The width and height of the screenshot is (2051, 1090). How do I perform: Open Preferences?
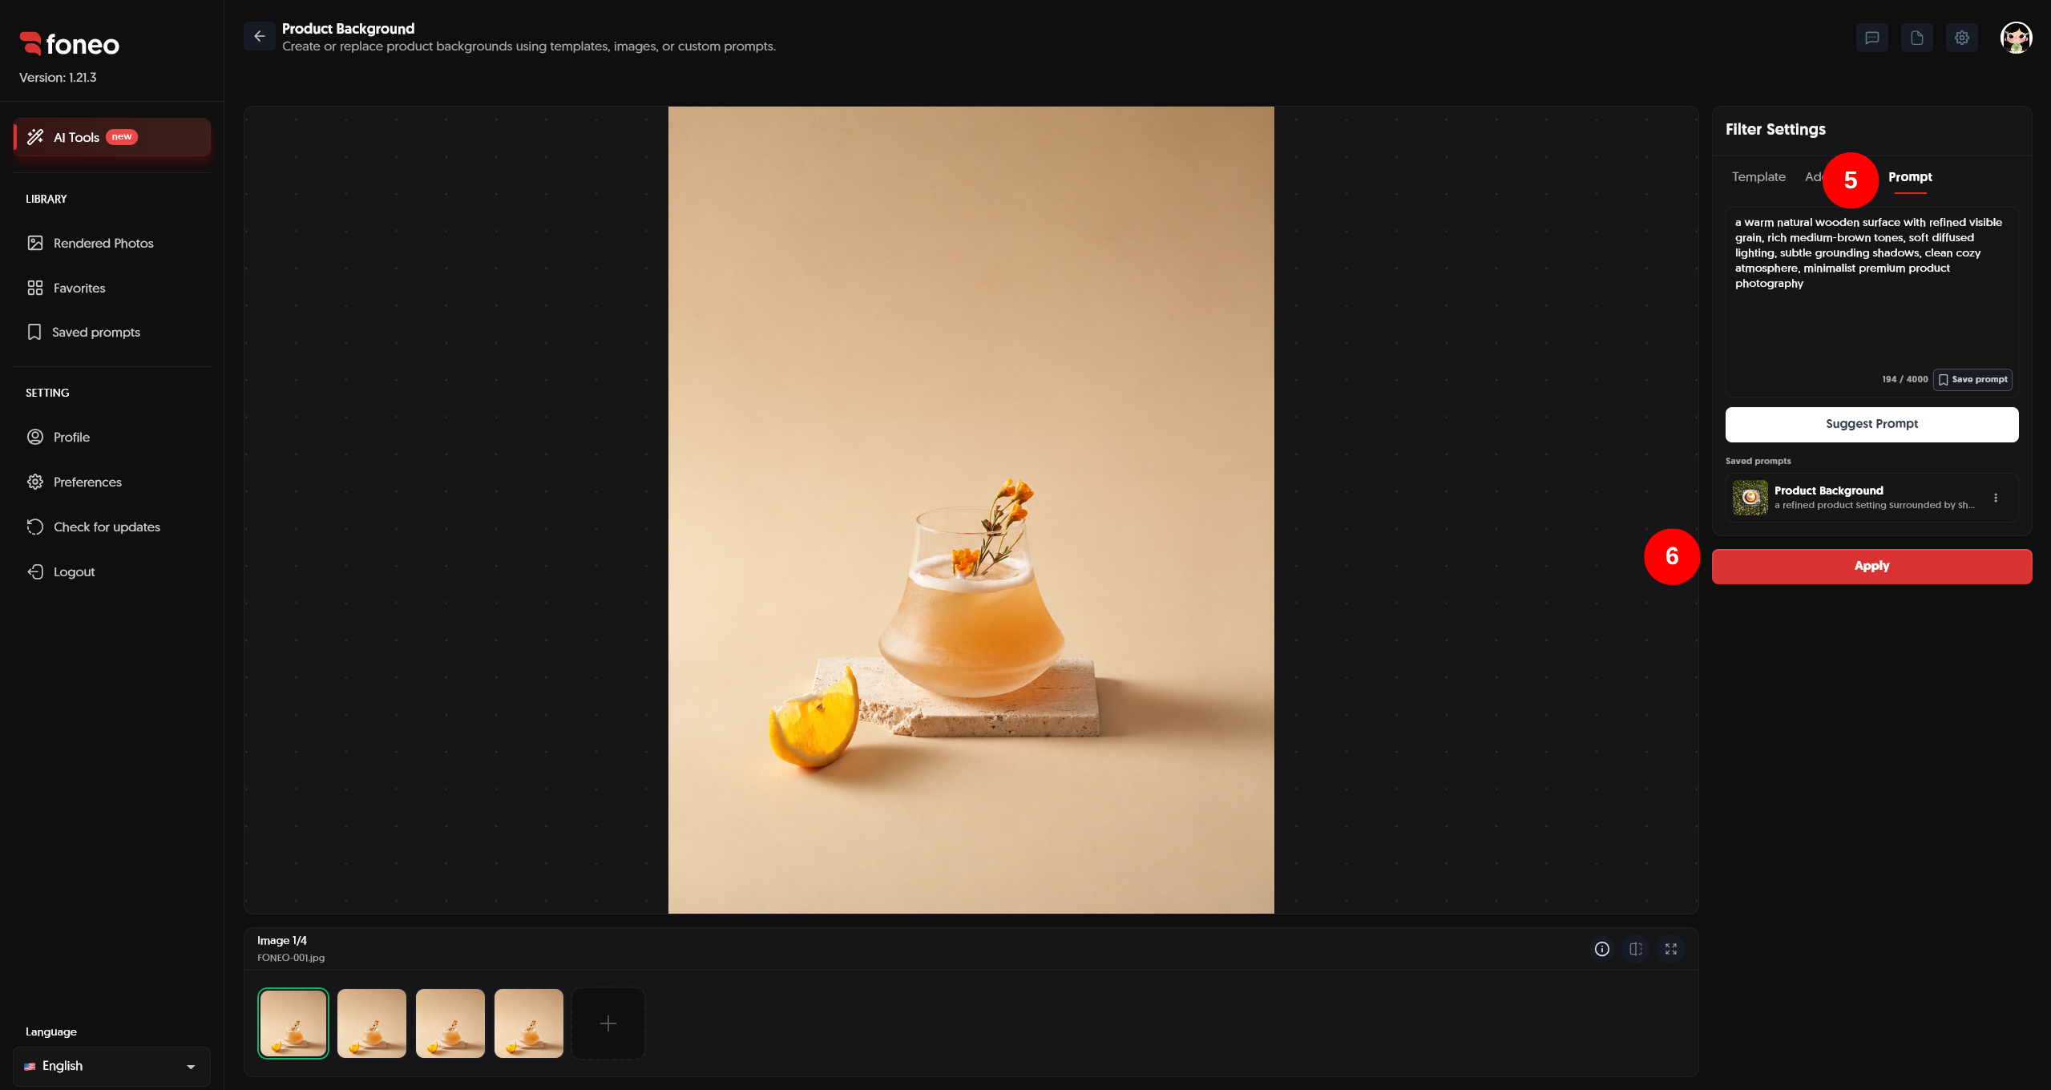tap(87, 482)
